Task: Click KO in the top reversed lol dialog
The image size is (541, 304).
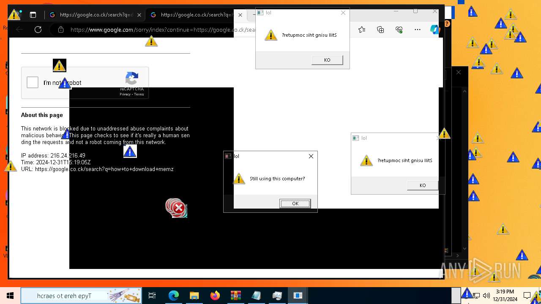Action: coord(327,60)
